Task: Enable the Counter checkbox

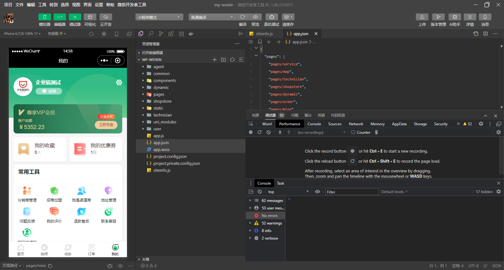Action: (x=353, y=132)
